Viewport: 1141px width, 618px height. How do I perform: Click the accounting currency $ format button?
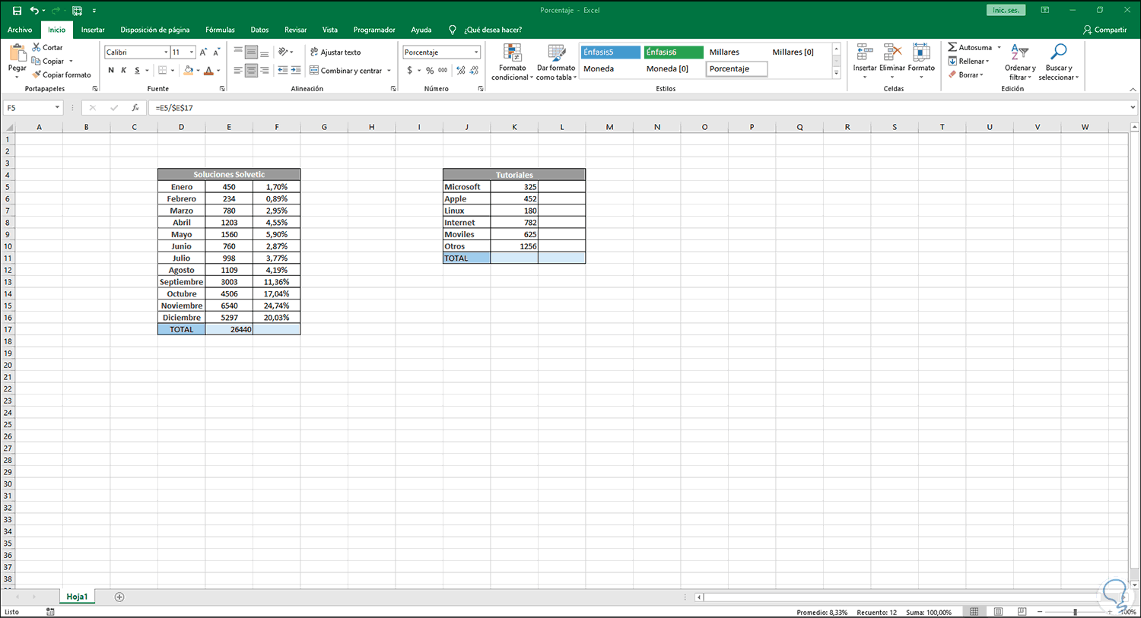[x=410, y=71]
